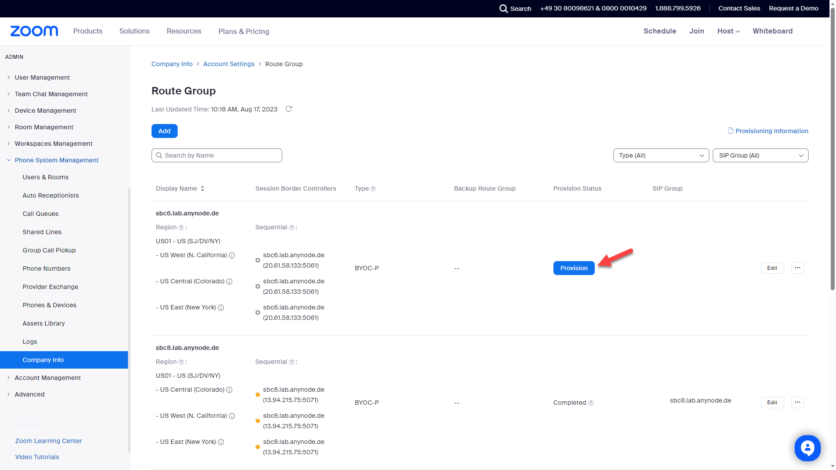Click the Search magnifier icon in top bar
The height and width of the screenshot is (470, 836).
(x=503, y=9)
